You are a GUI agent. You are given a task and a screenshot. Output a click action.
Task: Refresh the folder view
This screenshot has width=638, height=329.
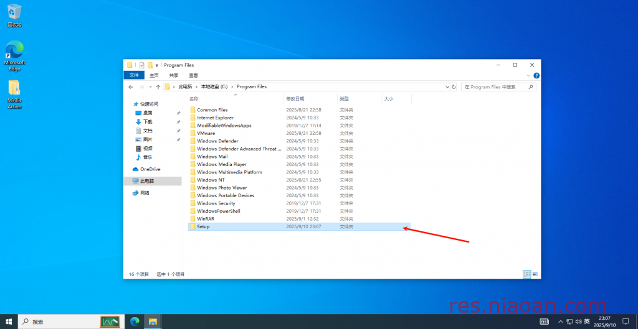(454, 87)
